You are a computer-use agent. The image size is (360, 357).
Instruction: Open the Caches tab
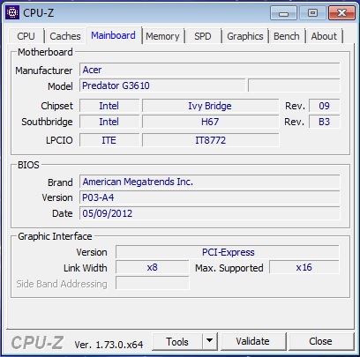coord(65,36)
